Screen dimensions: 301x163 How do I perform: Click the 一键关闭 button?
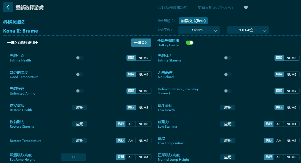(x=141, y=43)
